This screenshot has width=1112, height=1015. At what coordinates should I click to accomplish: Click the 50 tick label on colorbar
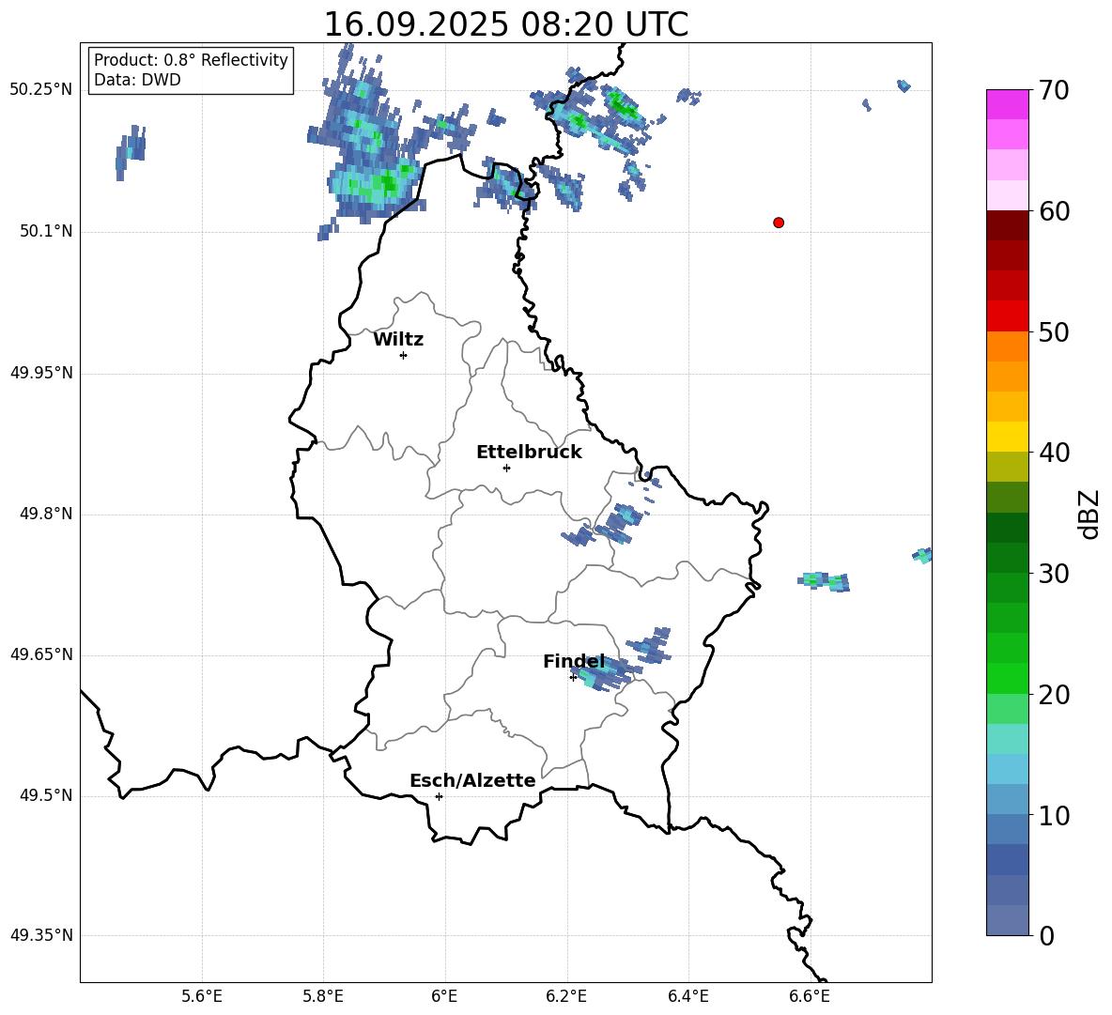(x=1053, y=331)
